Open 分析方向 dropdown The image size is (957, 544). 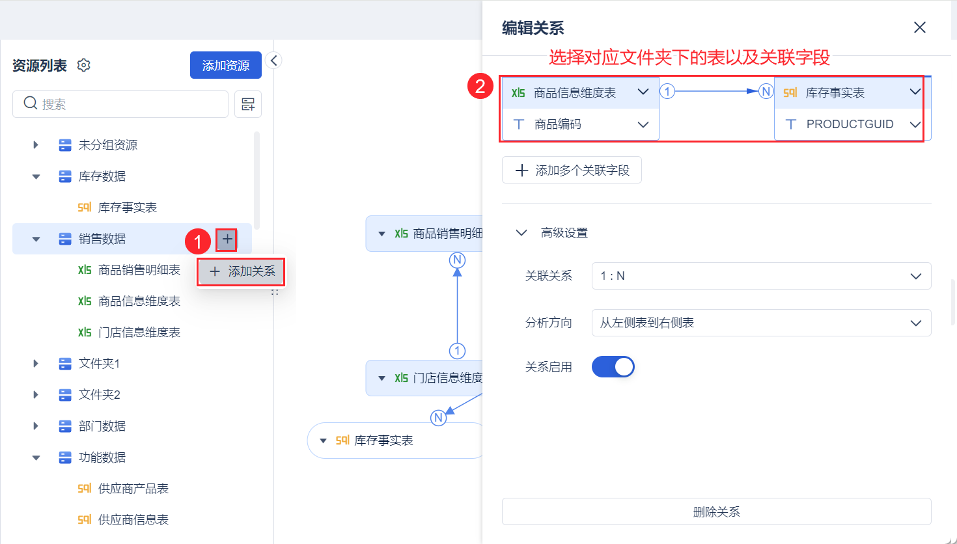click(761, 323)
